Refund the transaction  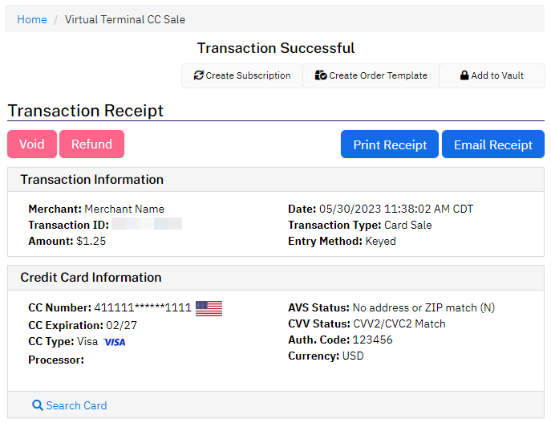(91, 144)
